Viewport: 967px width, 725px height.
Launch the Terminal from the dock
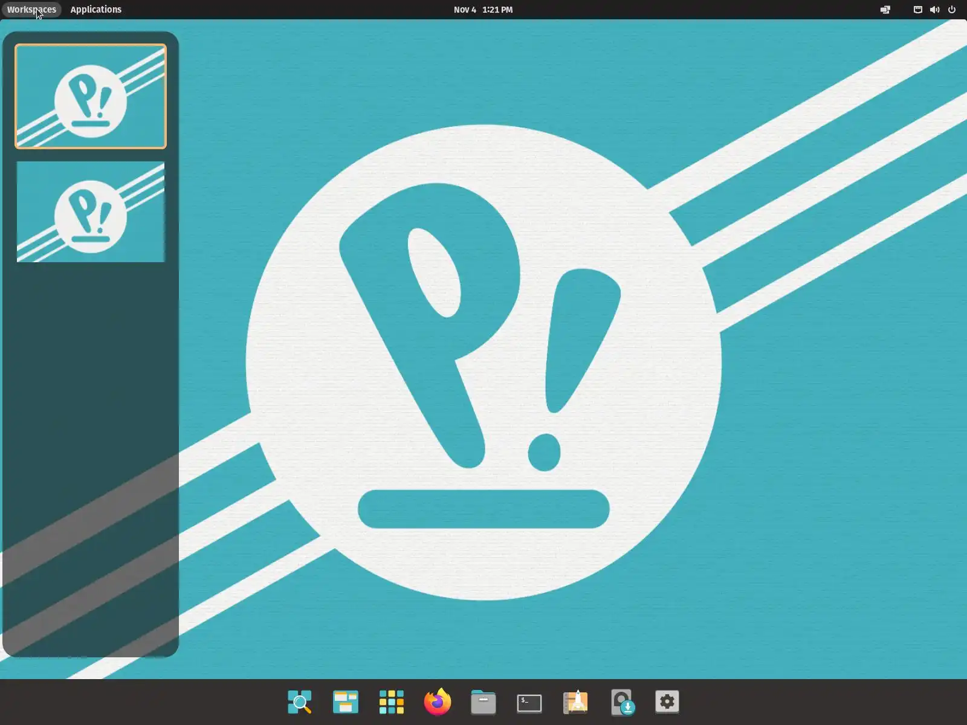529,703
